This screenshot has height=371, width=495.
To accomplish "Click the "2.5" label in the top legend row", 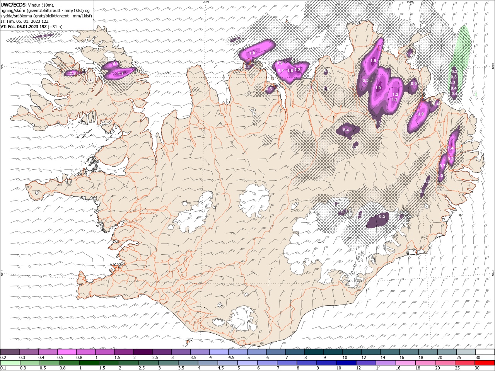I will pos(155,357).
